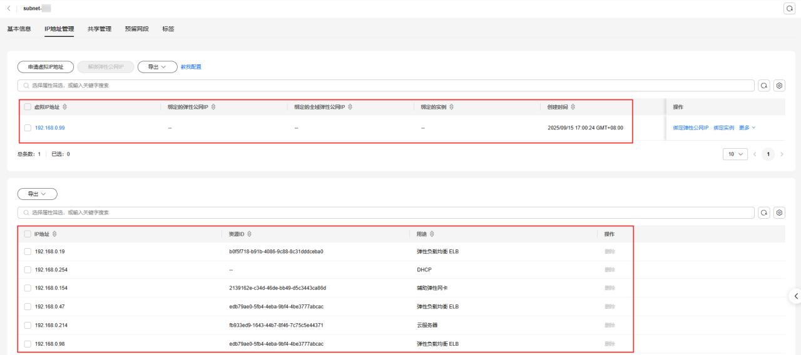Click the back arrow beside subnet name

(9, 8)
